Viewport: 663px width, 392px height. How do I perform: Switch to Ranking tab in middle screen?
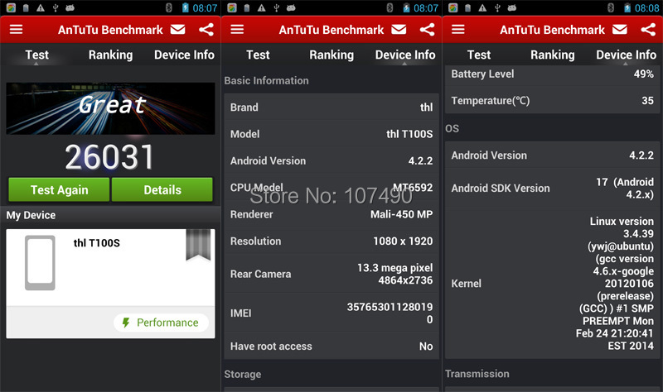click(331, 55)
